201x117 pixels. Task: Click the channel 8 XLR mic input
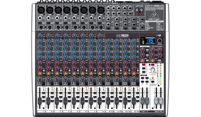[100, 9]
